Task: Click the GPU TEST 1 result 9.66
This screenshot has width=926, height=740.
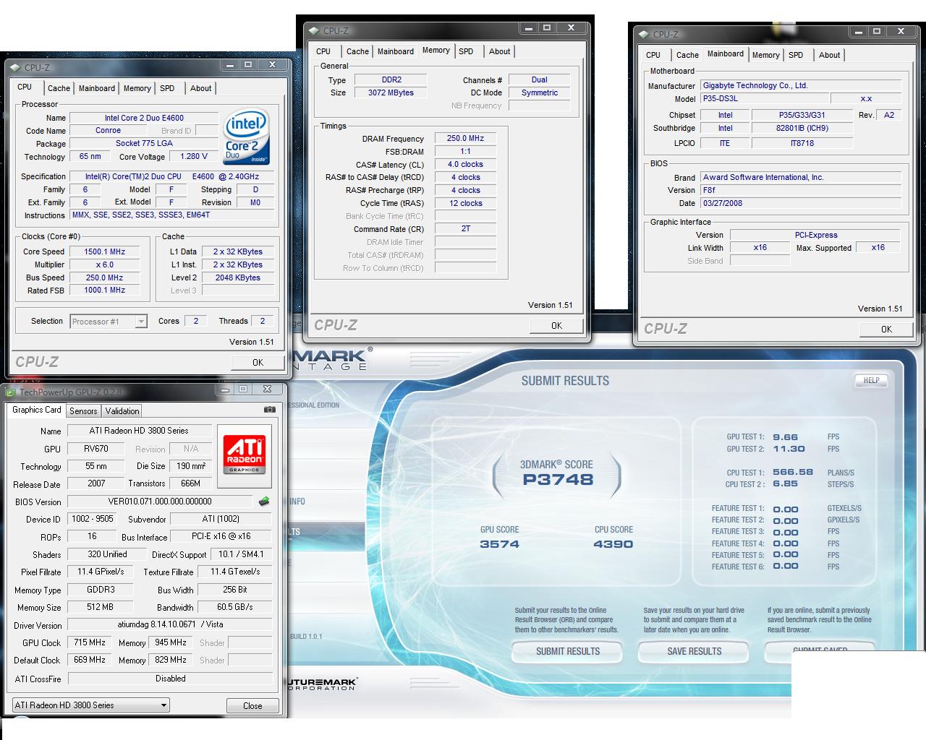Action: point(785,437)
